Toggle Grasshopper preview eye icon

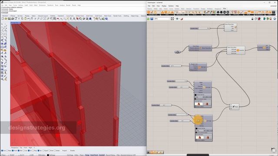pos(177,19)
